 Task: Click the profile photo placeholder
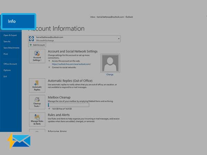click(110, 63)
